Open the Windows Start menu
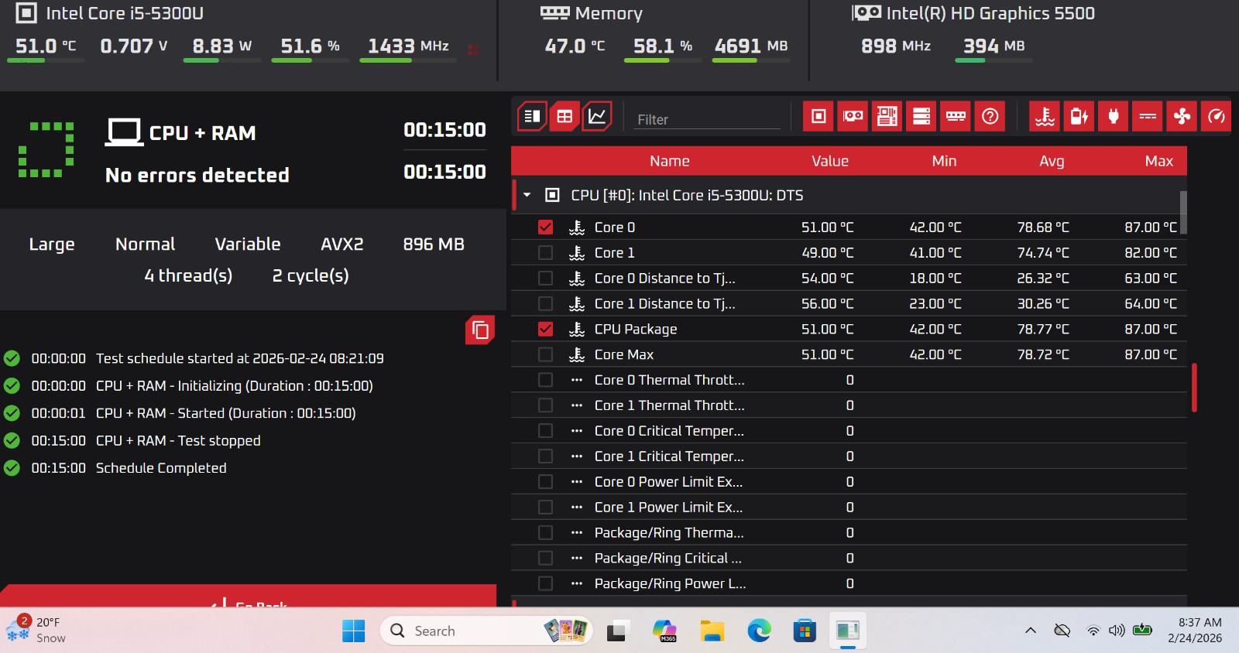1239x653 pixels. 354,631
